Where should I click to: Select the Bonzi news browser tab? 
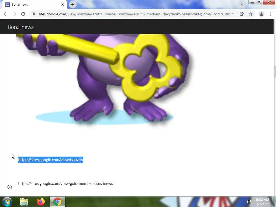click(x=34, y=5)
